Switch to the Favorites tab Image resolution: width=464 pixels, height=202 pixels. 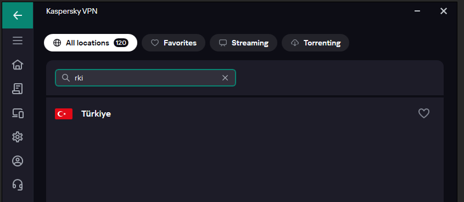[x=174, y=43]
